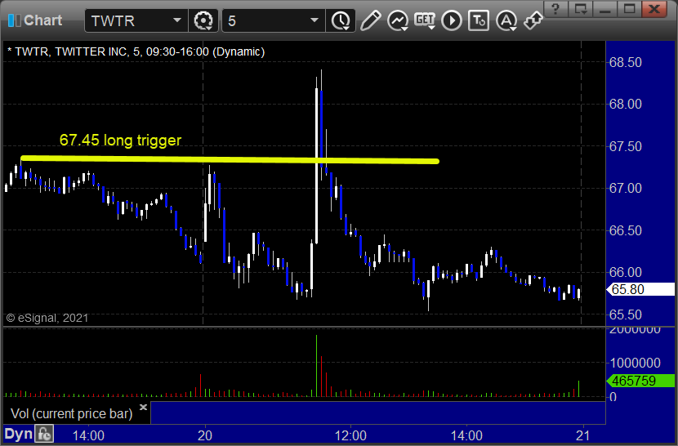Select the pencil drawing tool
The height and width of the screenshot is (446, 678).
pos(370,20)
